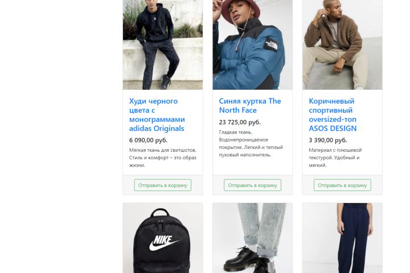Click the 6 090,00 руб. price
410x273 pixels.
tap(148, 140)
